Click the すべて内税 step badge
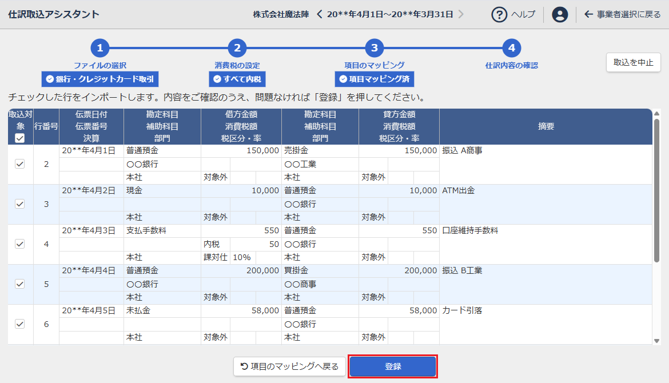The image size is (669, 383). point(237,79)
